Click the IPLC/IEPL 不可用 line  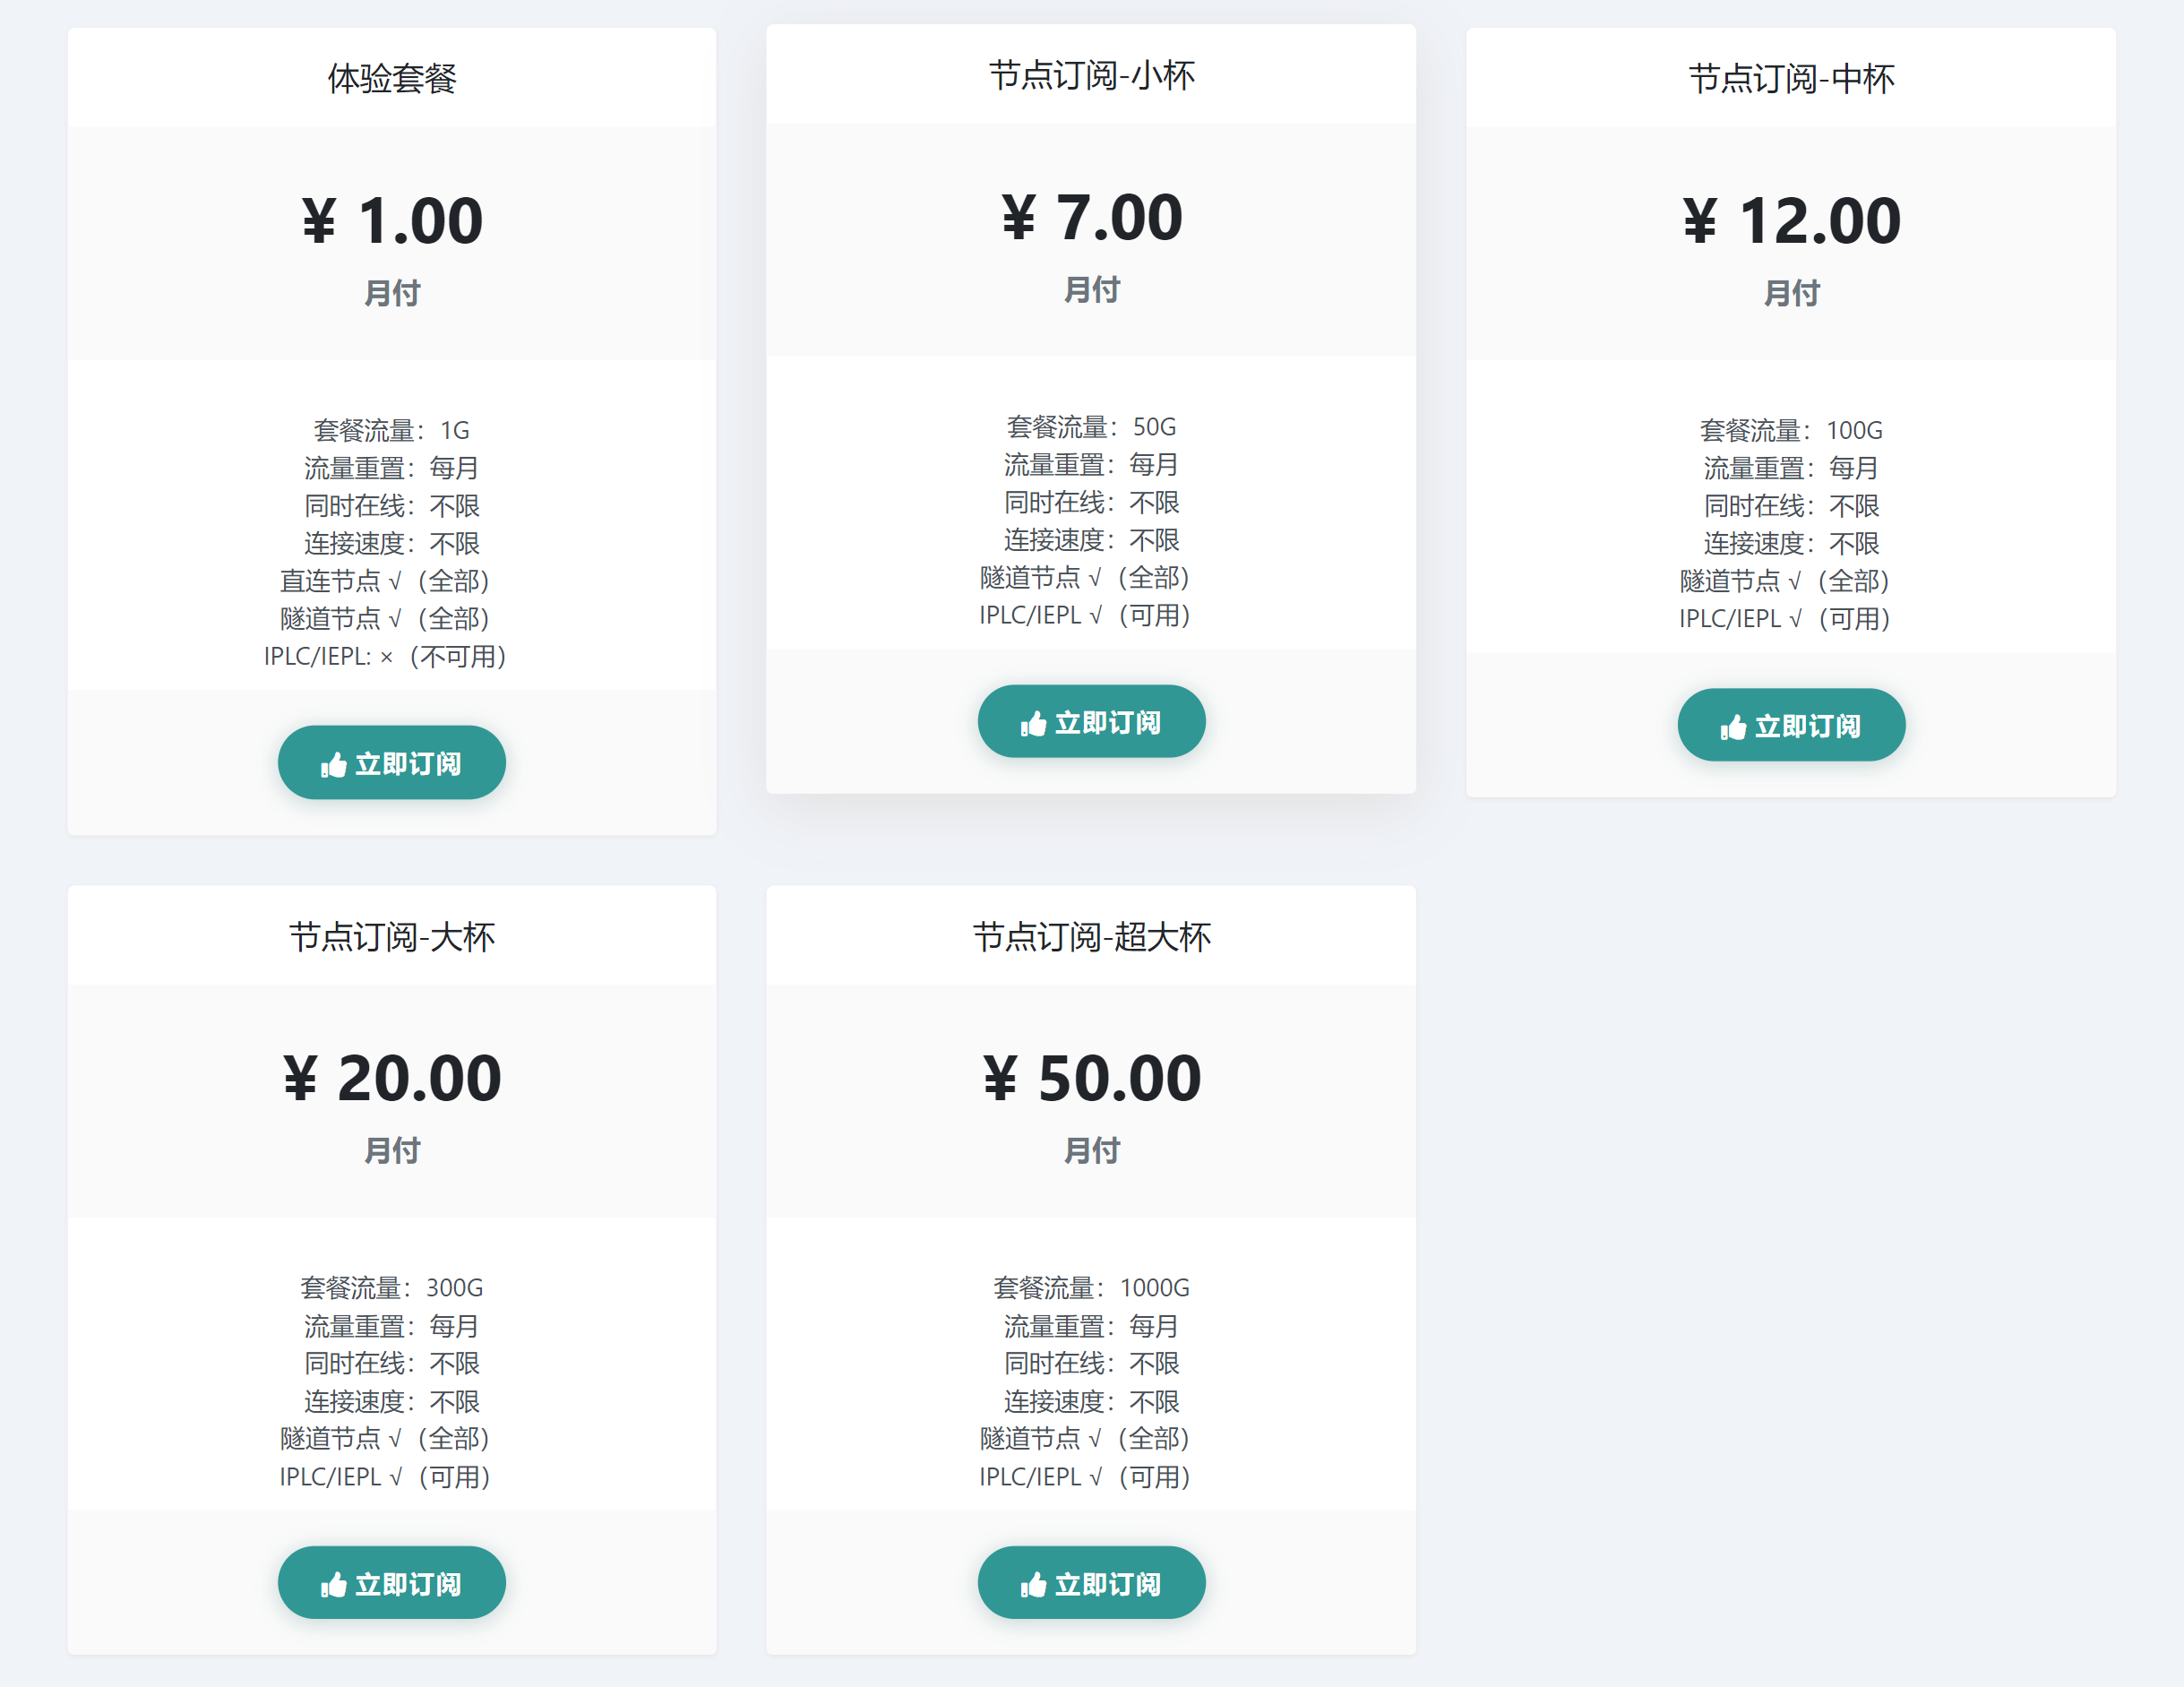[386, 657]
